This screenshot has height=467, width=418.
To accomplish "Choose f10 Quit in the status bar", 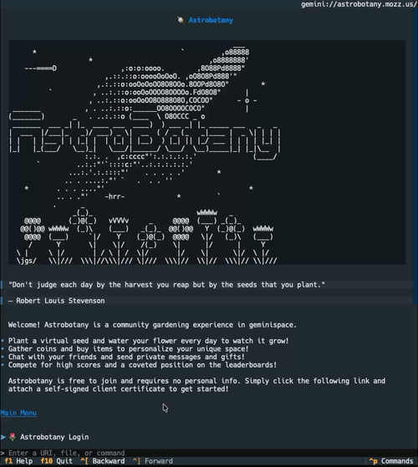I will point(56,461).
